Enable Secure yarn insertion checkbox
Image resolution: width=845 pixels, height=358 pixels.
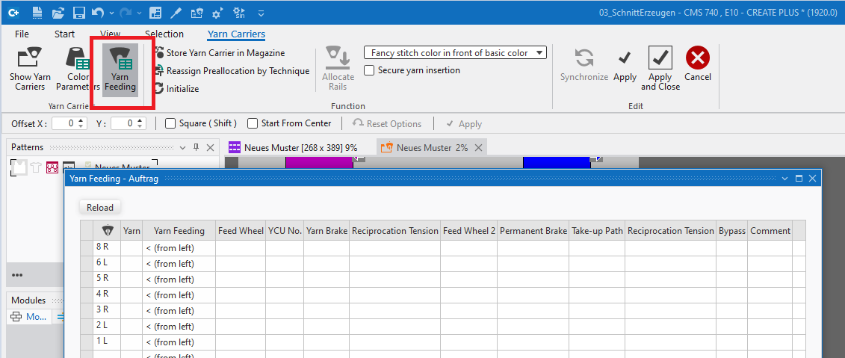coord(370,70)
